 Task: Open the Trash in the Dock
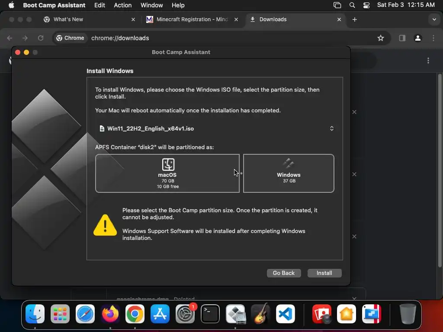point(408,314)
